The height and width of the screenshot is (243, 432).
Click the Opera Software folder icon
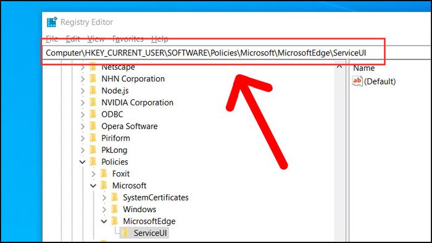(93, 126)
